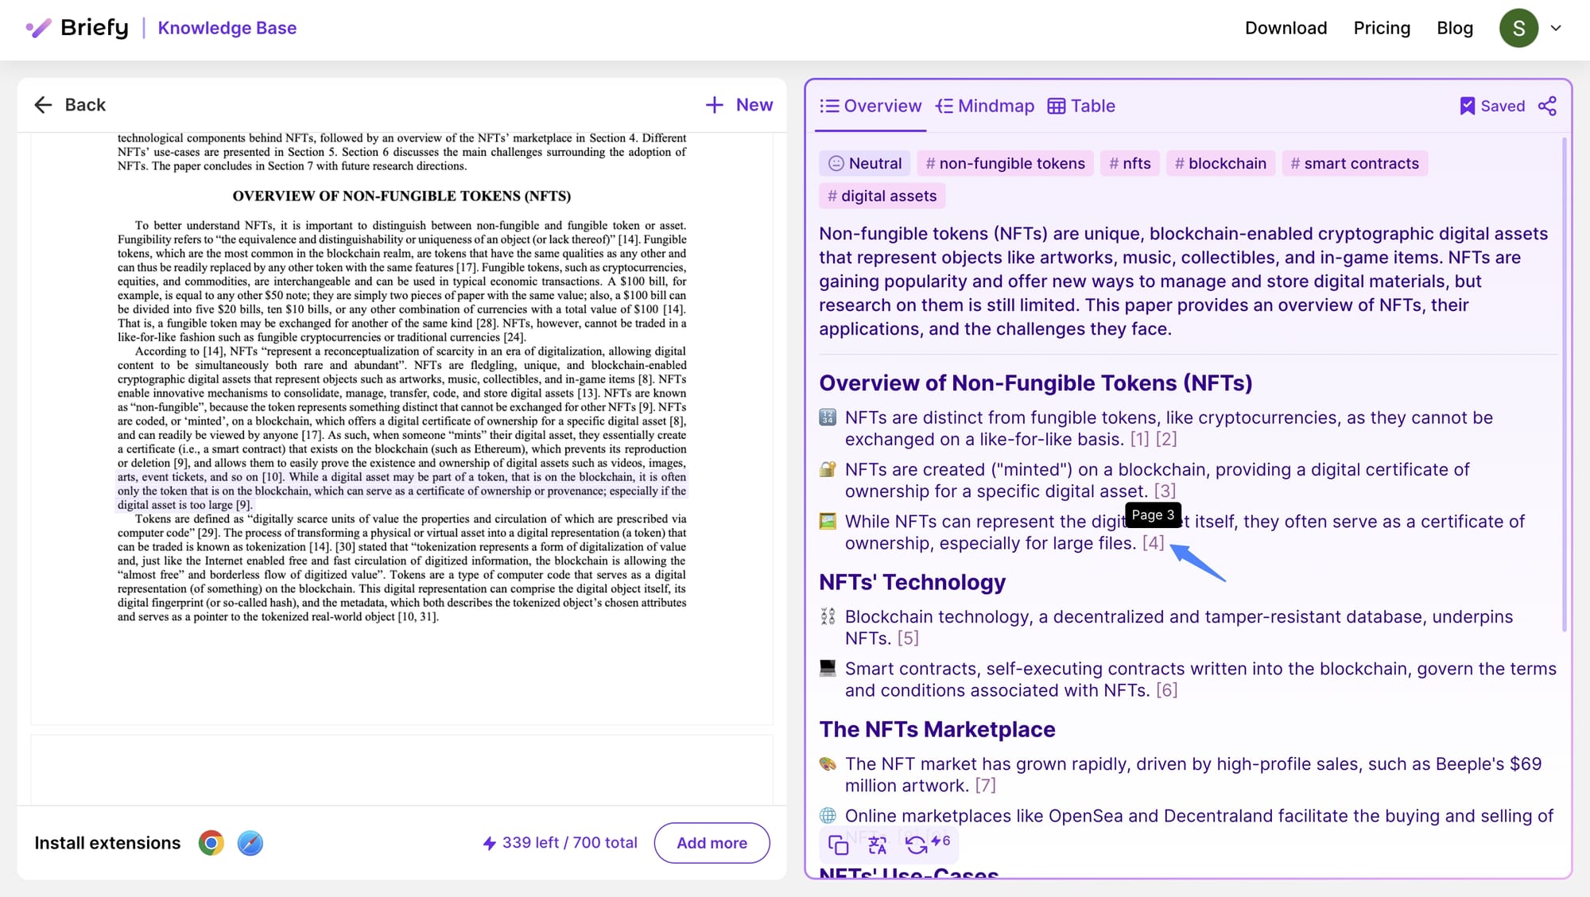Open the Table tab
This screenshot has height=897, width=1590.
(x=1081, y=106)
